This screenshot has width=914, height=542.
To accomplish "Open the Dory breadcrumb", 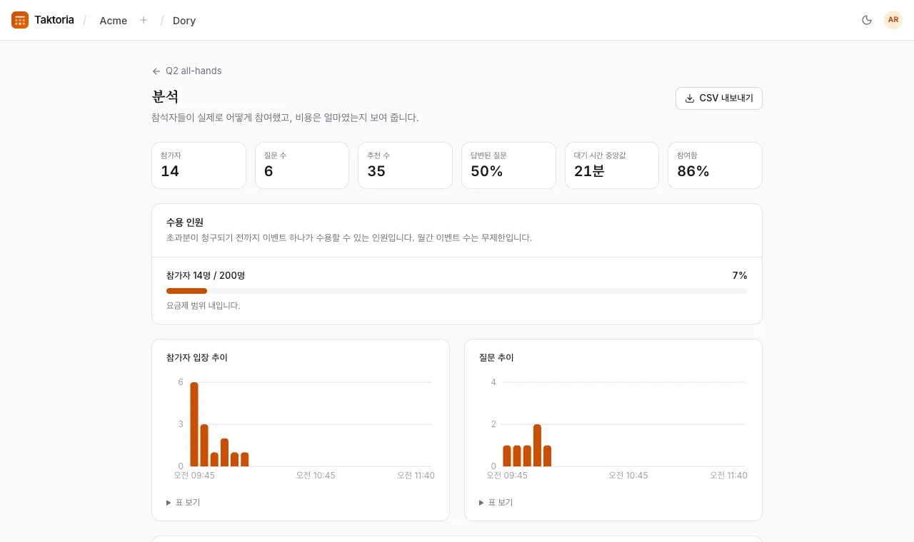I will [184, 21].
